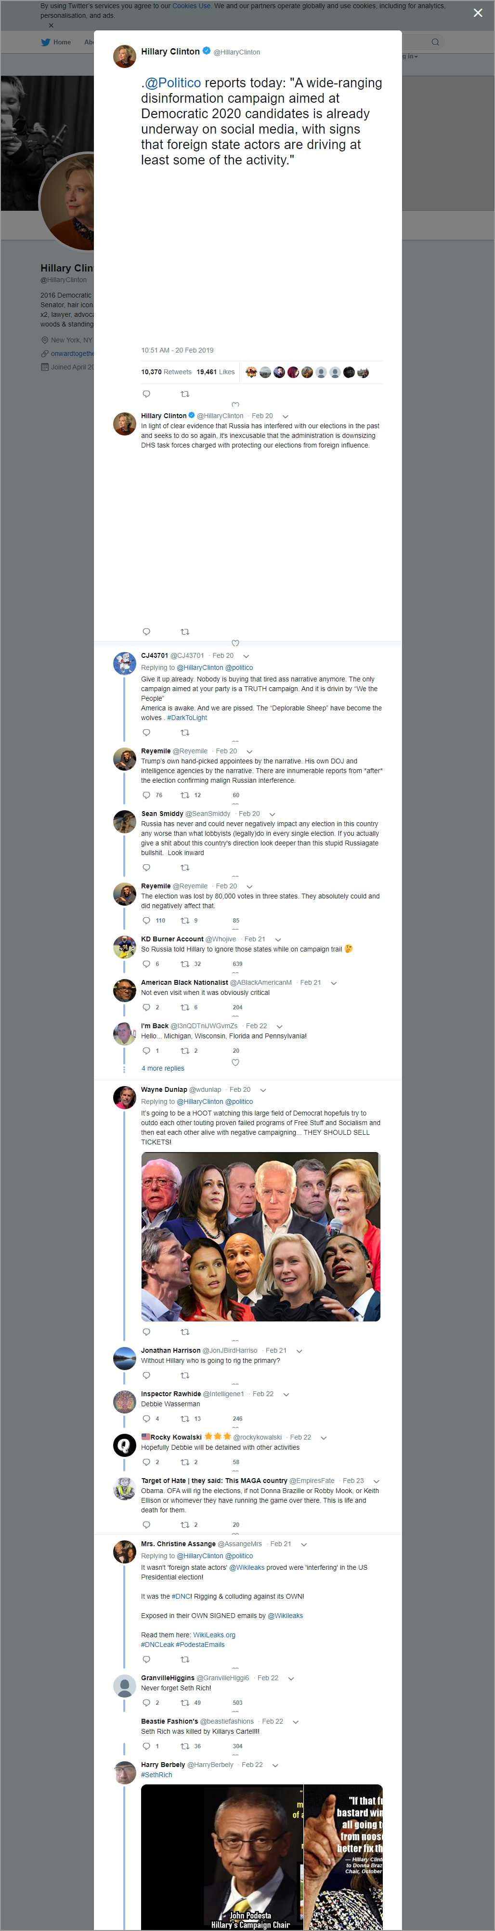
Task: Like the main Politico disinformation tweet
Action: [235, 404]
